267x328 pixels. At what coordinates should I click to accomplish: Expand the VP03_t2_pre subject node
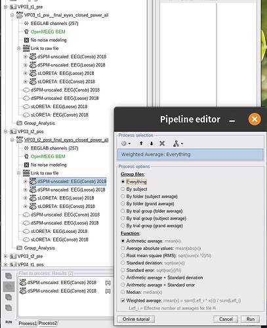pyautogui.click(x=5, y=256)
